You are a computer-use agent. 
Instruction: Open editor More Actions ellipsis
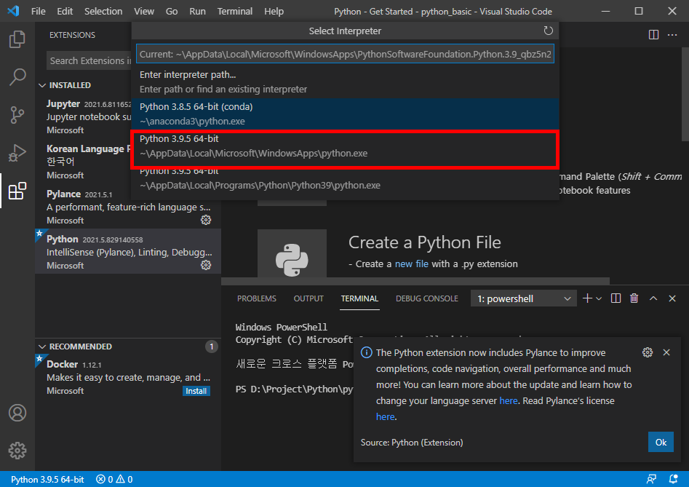pyautogui.click(x=672, y=35)
